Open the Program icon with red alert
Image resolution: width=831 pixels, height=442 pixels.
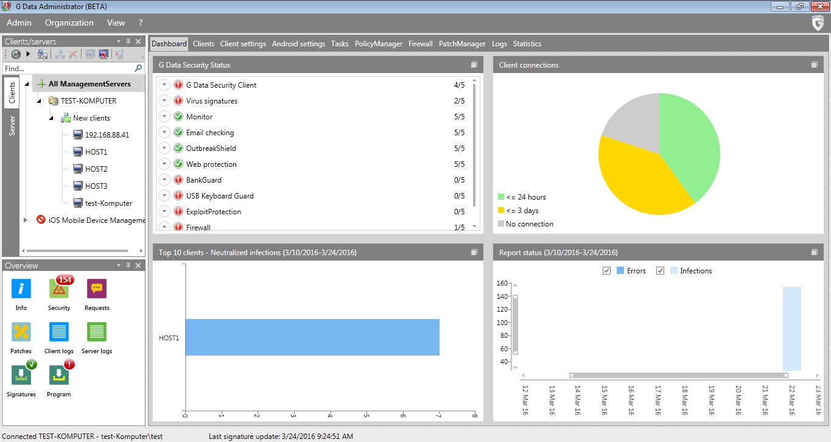pos(59,375)
